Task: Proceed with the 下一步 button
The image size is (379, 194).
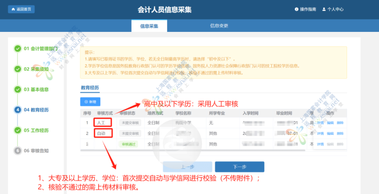Action: click(x=239, y=167)
